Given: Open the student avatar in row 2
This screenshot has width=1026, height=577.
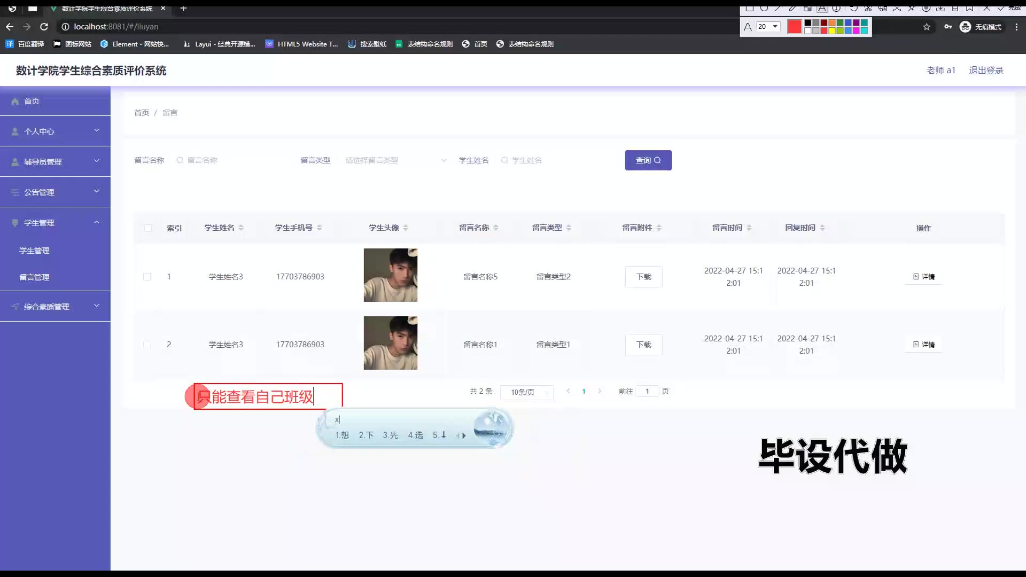Looking at the screenshot, I should tap(391, 343).
